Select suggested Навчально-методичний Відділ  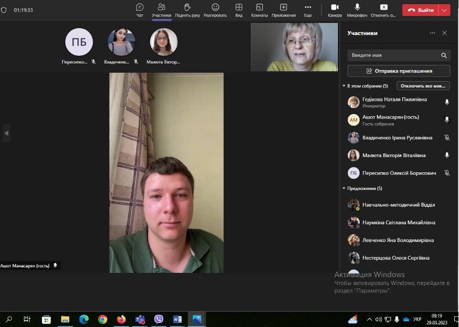coord(398,205)
